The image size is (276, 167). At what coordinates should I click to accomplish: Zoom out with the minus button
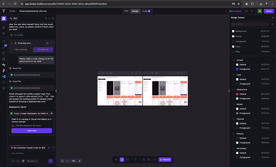click(x=67, y=161)
